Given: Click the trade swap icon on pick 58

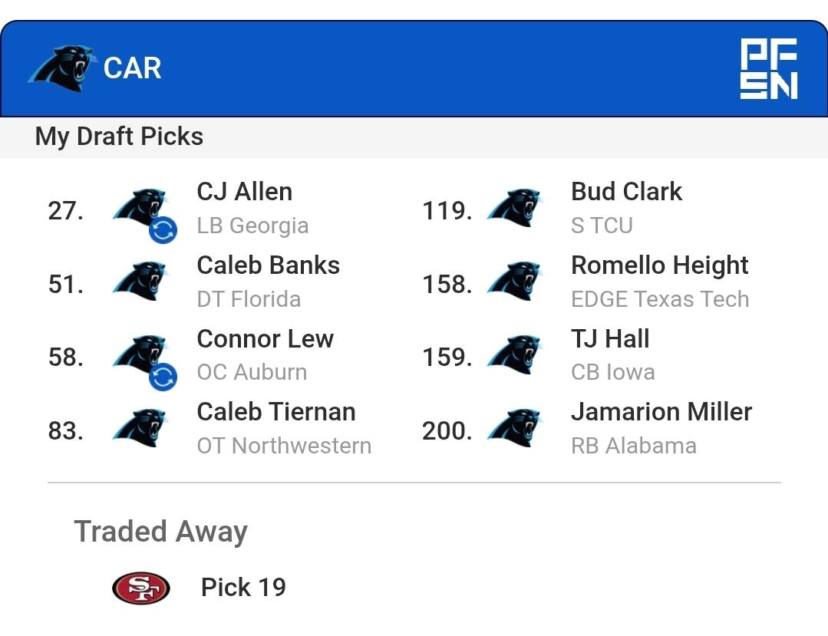Looking at the screenshot, I should (x=163, y=377).
